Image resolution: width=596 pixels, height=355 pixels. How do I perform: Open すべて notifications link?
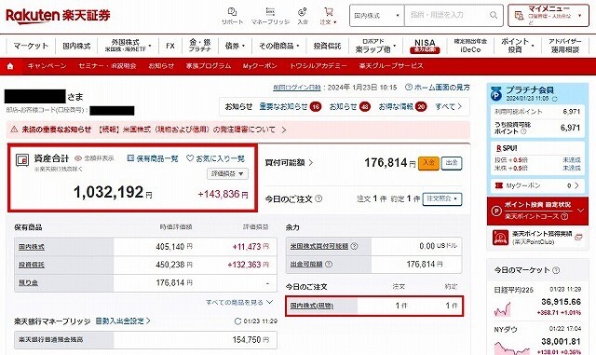coord(449,106)
